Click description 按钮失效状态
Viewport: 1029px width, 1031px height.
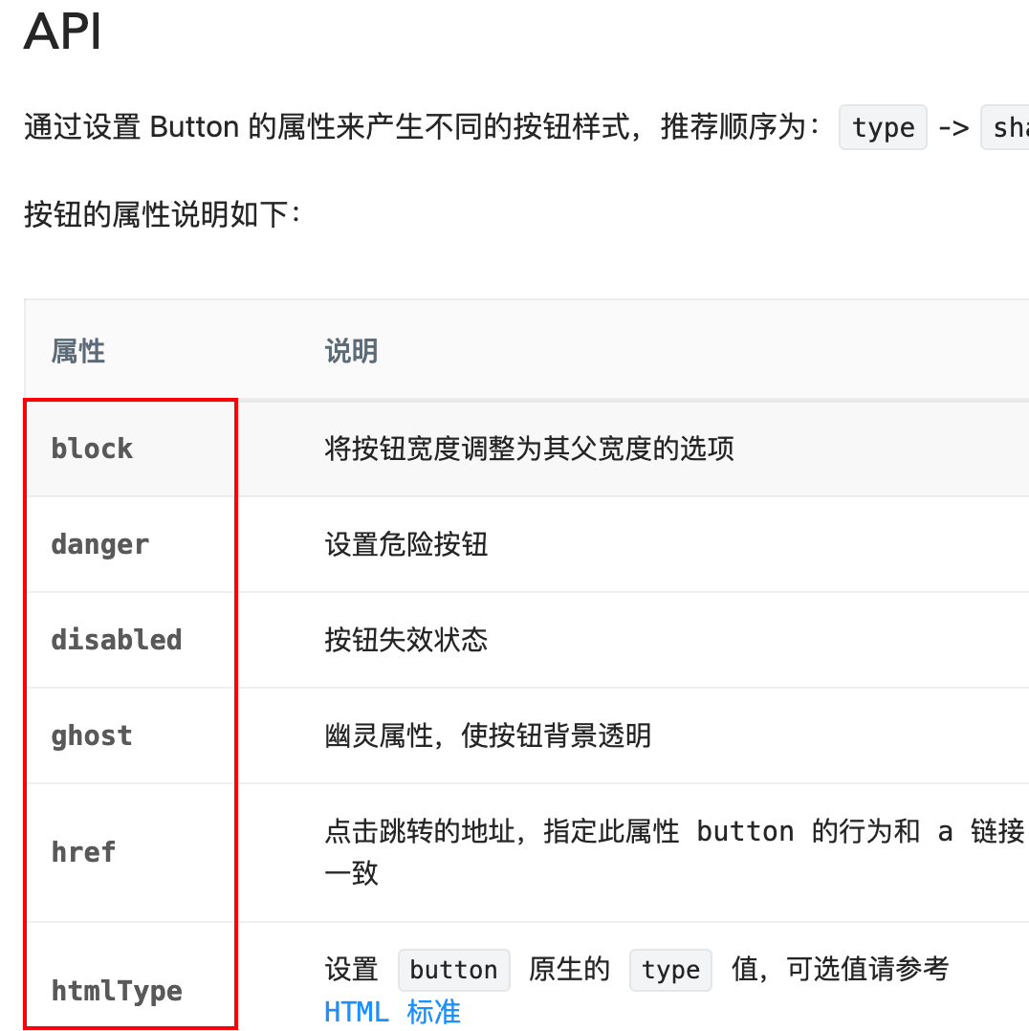click(x=406, y=640)
